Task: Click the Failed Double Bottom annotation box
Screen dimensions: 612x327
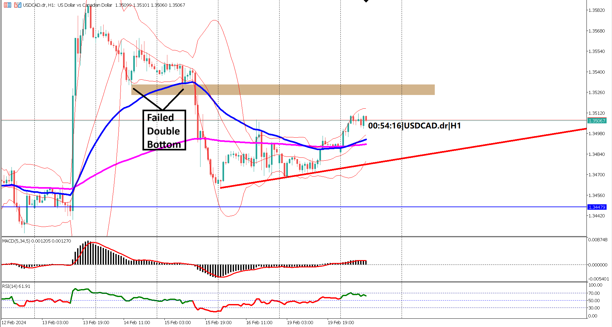Action: [x=164, y=131]
